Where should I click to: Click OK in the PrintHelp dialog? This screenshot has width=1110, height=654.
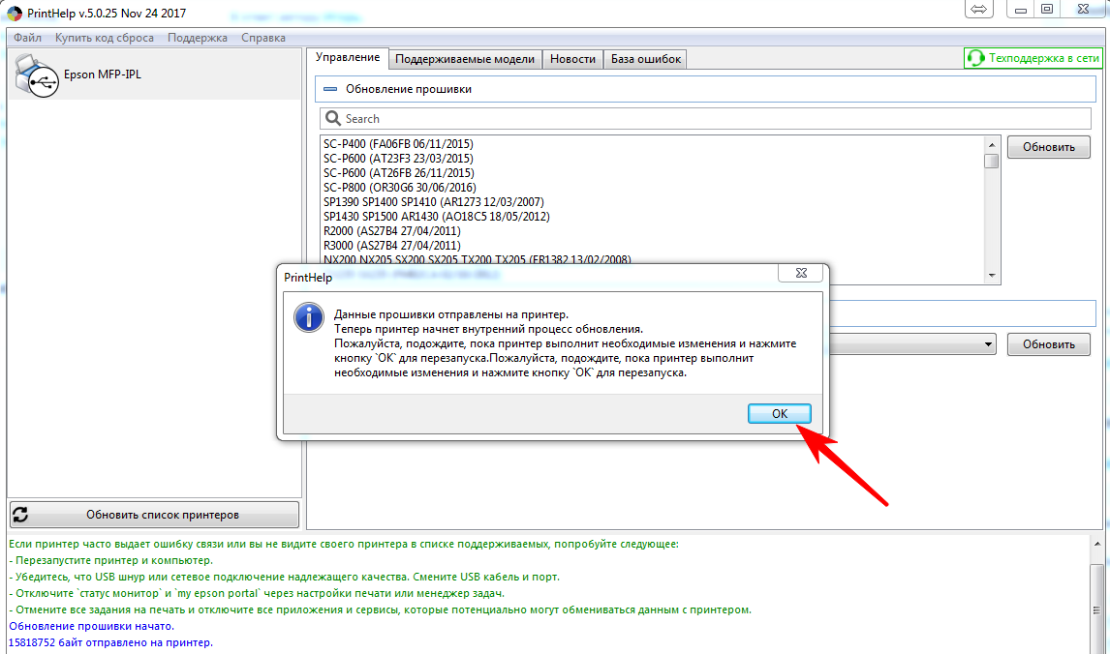[779, 413]
